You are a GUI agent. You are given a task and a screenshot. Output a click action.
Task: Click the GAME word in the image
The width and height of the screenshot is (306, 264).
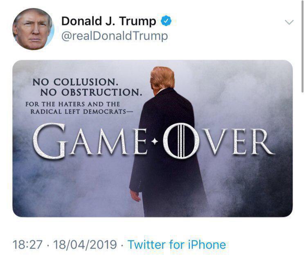click(90, 140)
